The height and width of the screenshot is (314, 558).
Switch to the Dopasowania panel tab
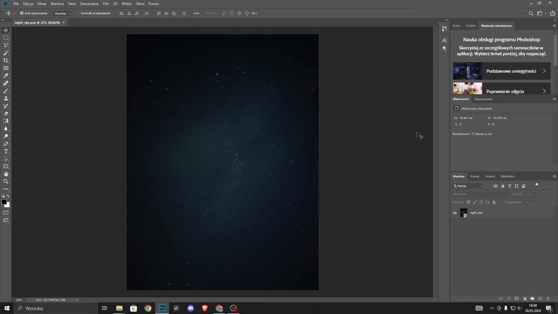(x=483, y=99)
